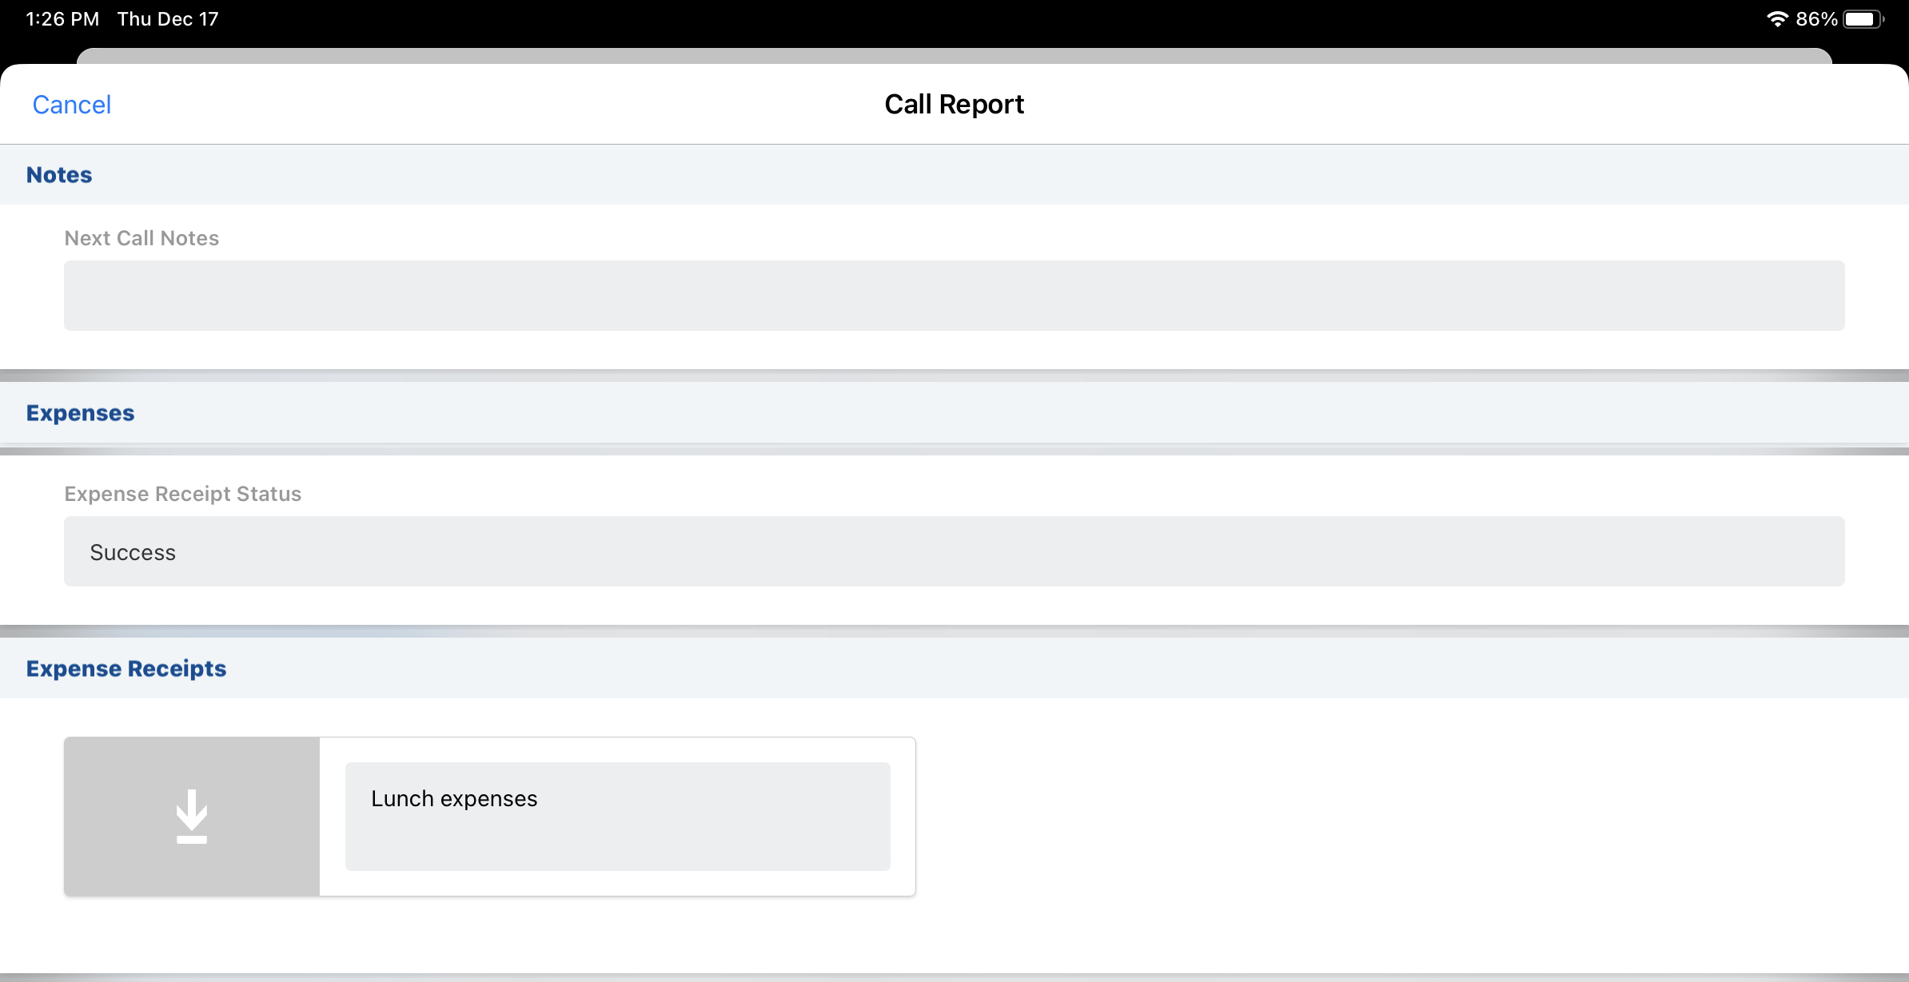Click the divider between Notes and Expenses

[954, 376]
